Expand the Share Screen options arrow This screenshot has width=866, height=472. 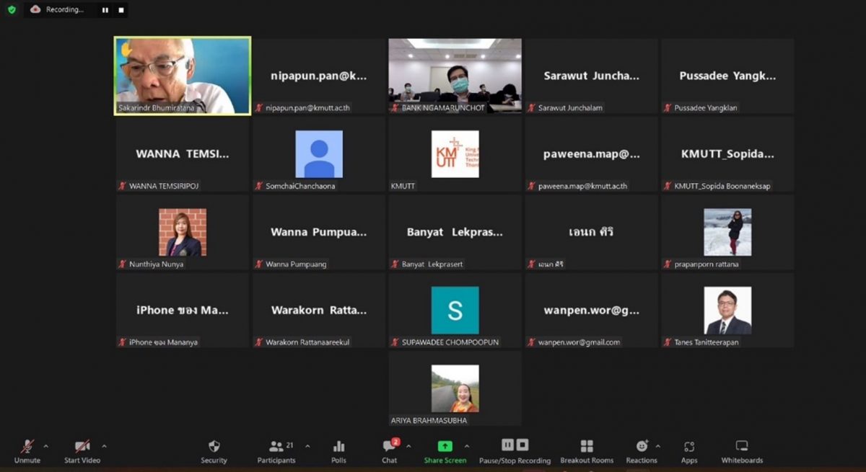(x=466, y=446)
